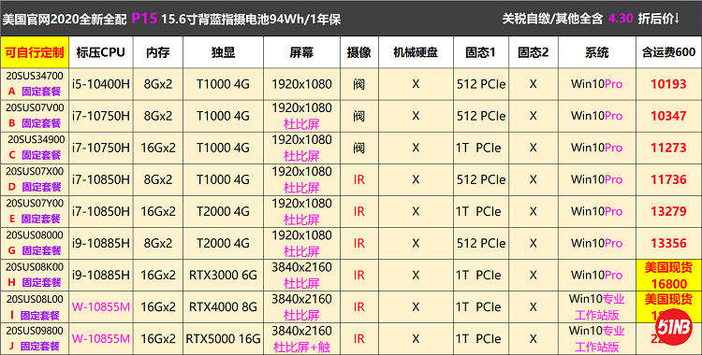Viewport: 702px width, 355px height.
Task: Select the RTX5000 16G graphics cell
Action: pos(223,339)
